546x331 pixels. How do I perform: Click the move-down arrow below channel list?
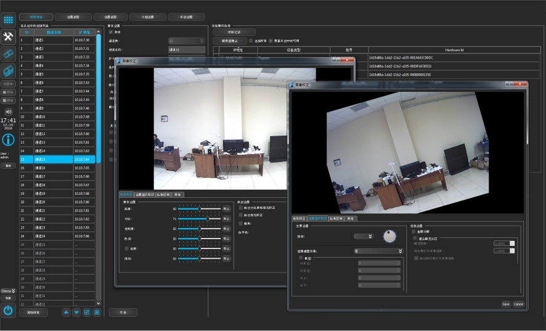pyautogui.click(x=76, y=313)
